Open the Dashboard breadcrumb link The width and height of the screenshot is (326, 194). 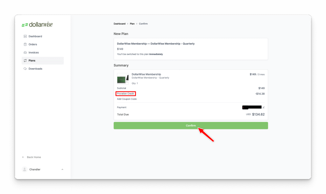pyautogui.click(x=120, y=24)
